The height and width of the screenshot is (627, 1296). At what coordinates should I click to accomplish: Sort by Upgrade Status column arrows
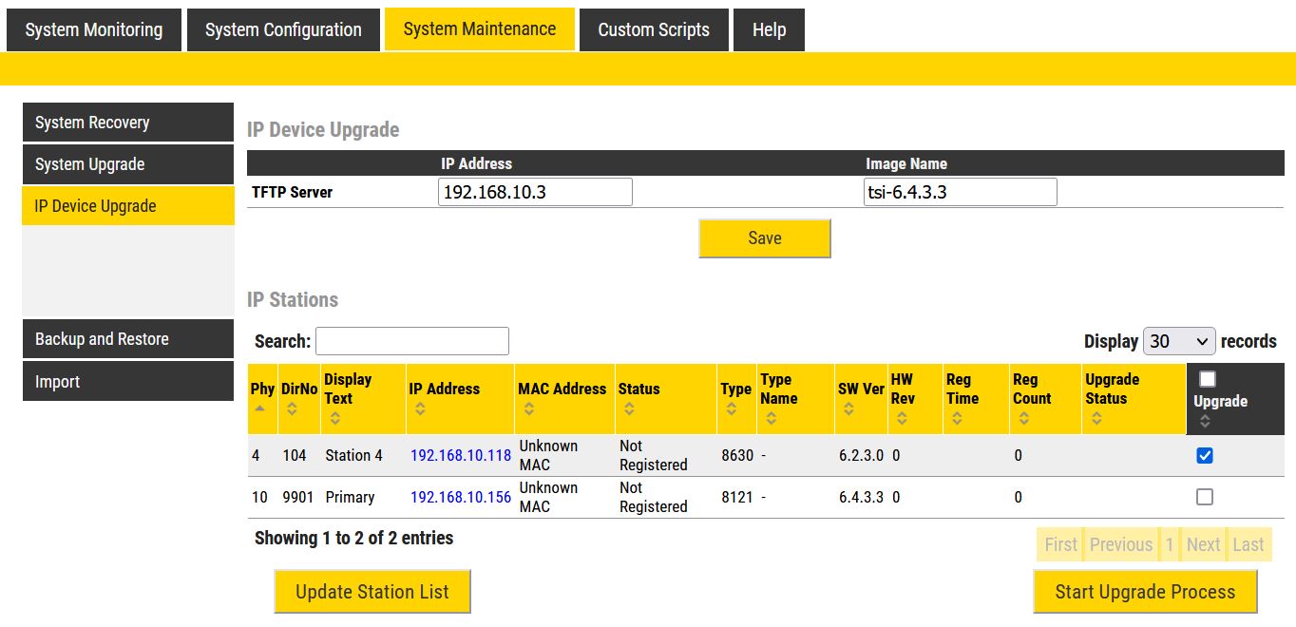(1096, 418)
